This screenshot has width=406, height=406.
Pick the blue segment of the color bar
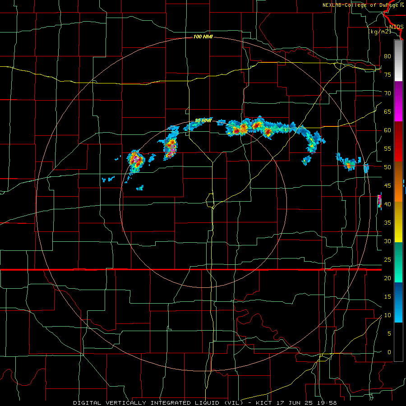398,302
